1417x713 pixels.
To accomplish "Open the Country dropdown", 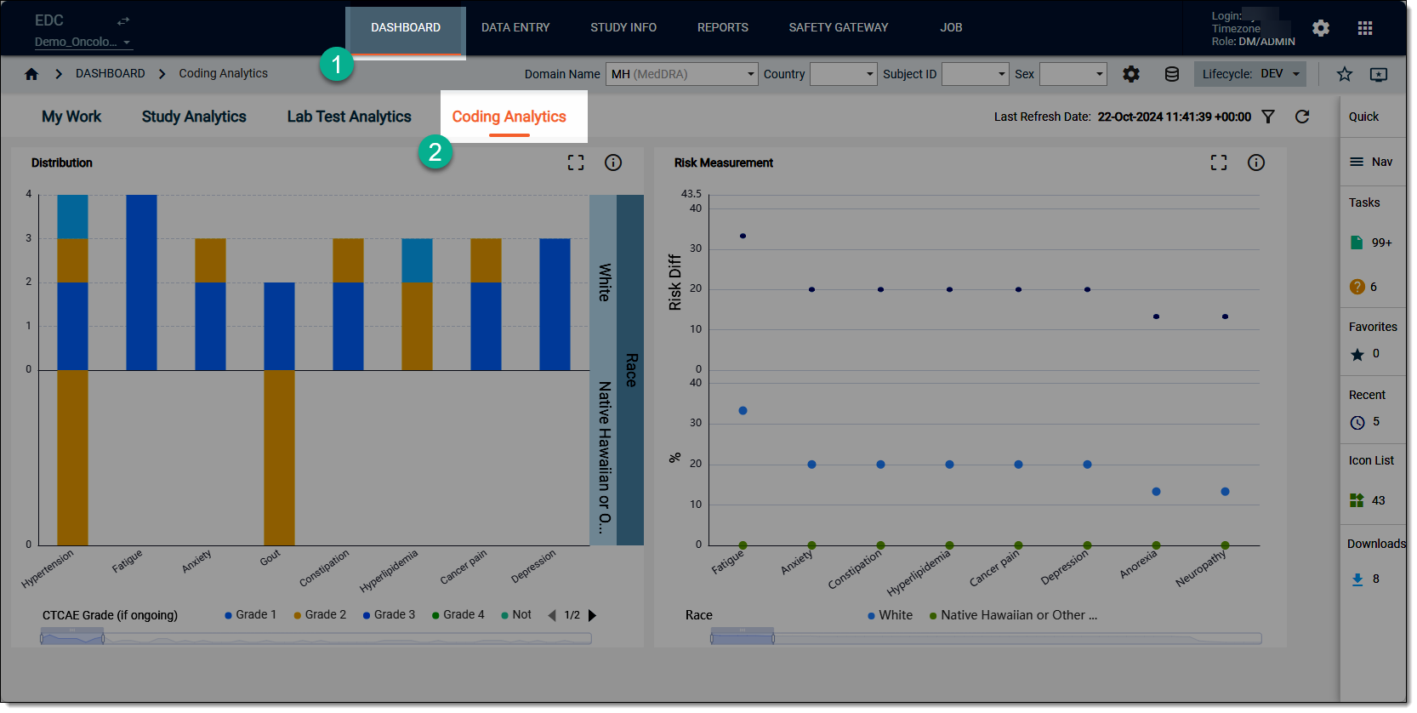I will pyautogui.click(x=843, y=74).
